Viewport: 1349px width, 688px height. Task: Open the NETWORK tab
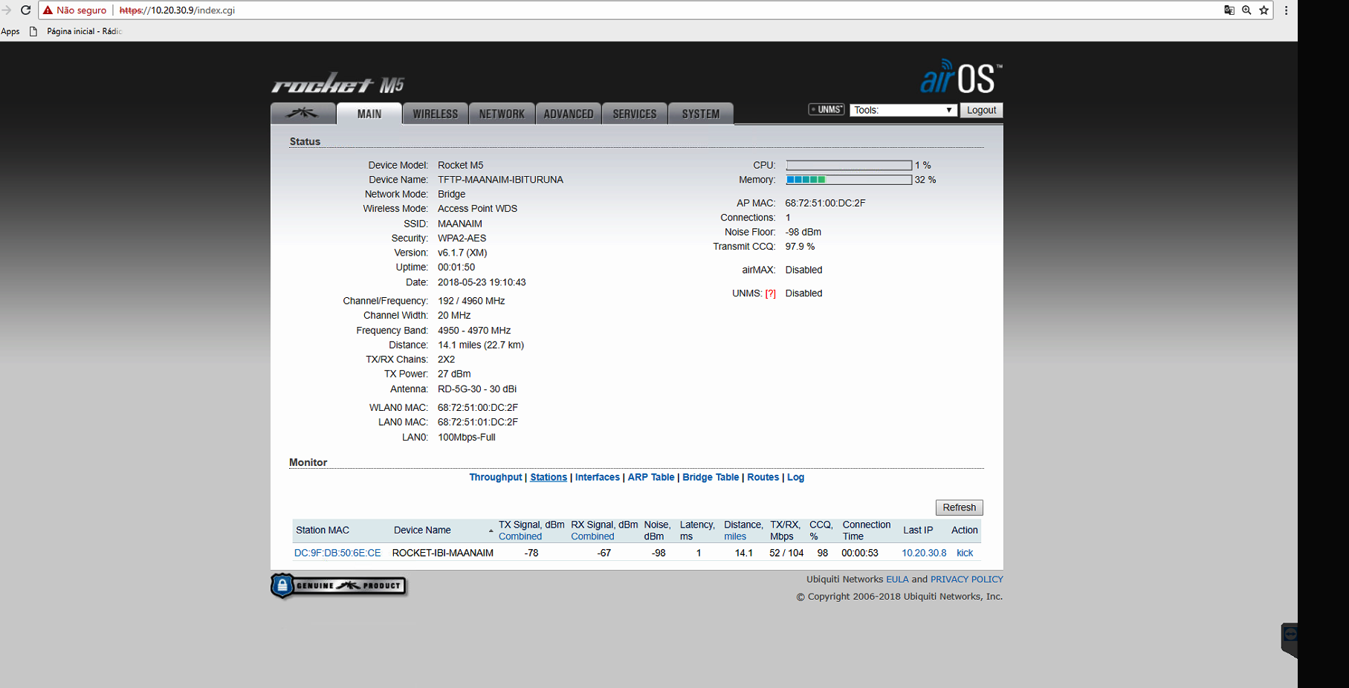pyautogui.click(x=502, y=114)
